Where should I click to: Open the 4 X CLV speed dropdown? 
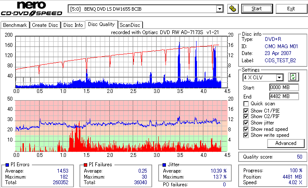click(x=279, y=77)
